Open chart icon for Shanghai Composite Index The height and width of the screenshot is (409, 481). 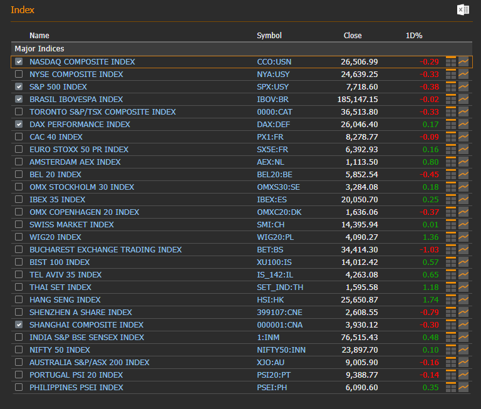click(x=463, y=324)
